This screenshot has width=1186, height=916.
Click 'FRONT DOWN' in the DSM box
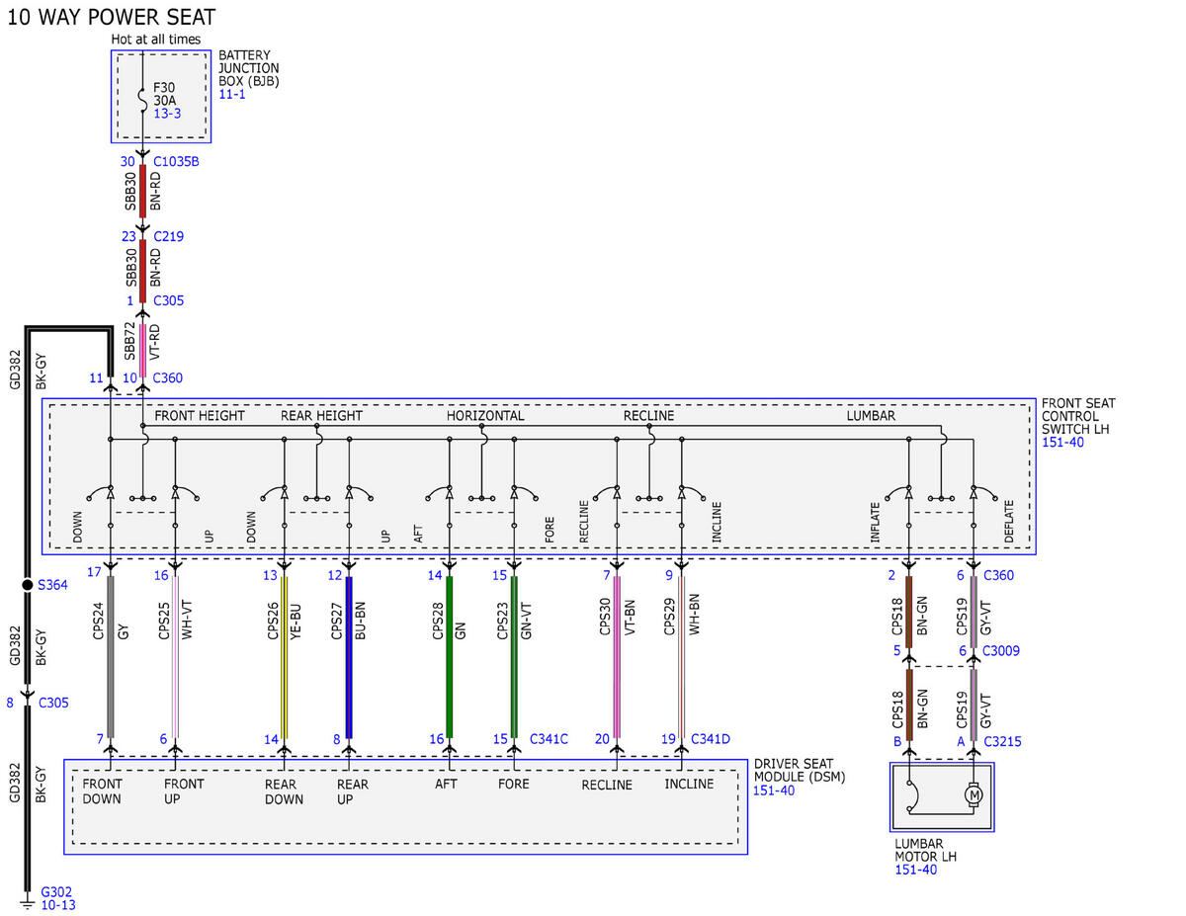click(102, 791)
